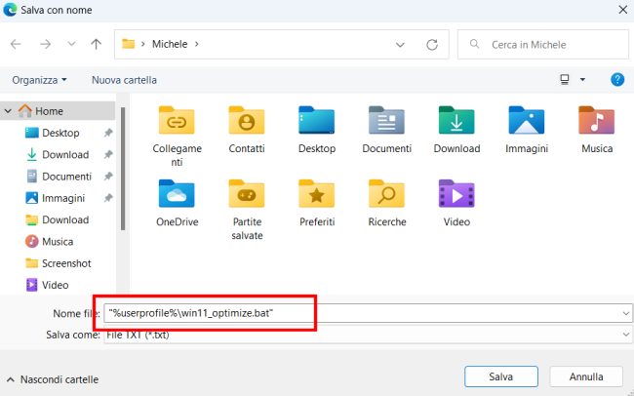Click the Salva button
The height and width of the screenshot is (396, 634).
pos(501,376)
